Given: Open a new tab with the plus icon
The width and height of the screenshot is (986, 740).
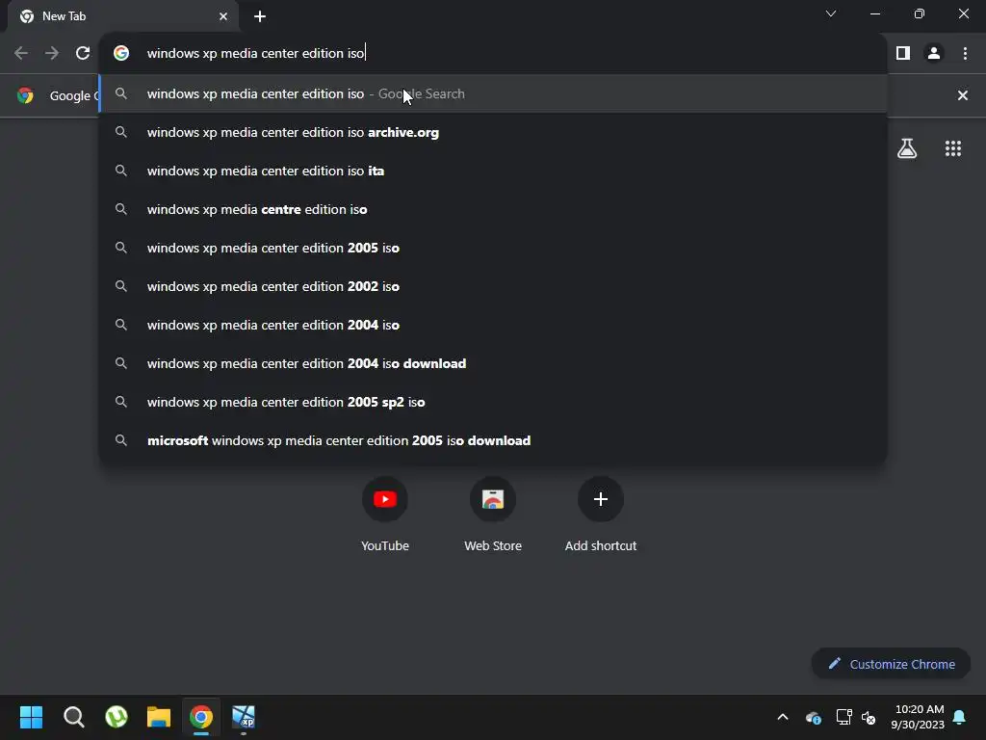Looking at the screenshot, I should 260,16.
